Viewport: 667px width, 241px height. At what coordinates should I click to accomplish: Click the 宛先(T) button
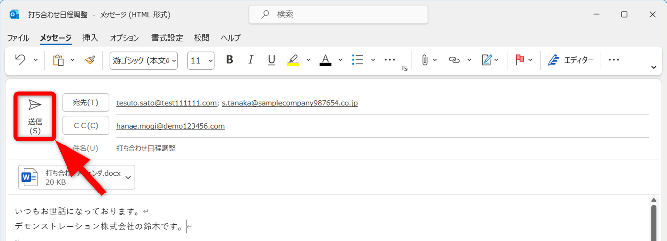click(86, 103)
